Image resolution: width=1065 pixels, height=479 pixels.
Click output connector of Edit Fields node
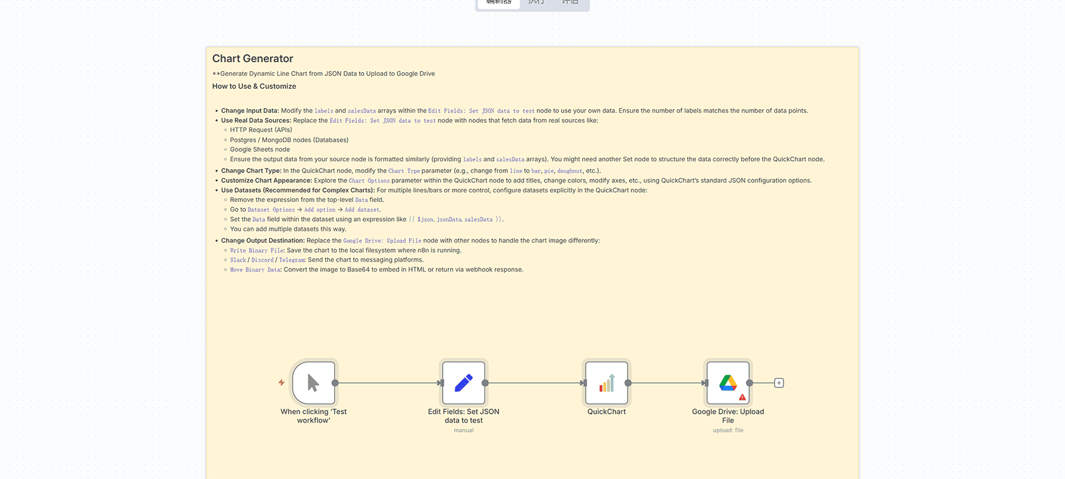pyautogui.click(x=485, y=383)
